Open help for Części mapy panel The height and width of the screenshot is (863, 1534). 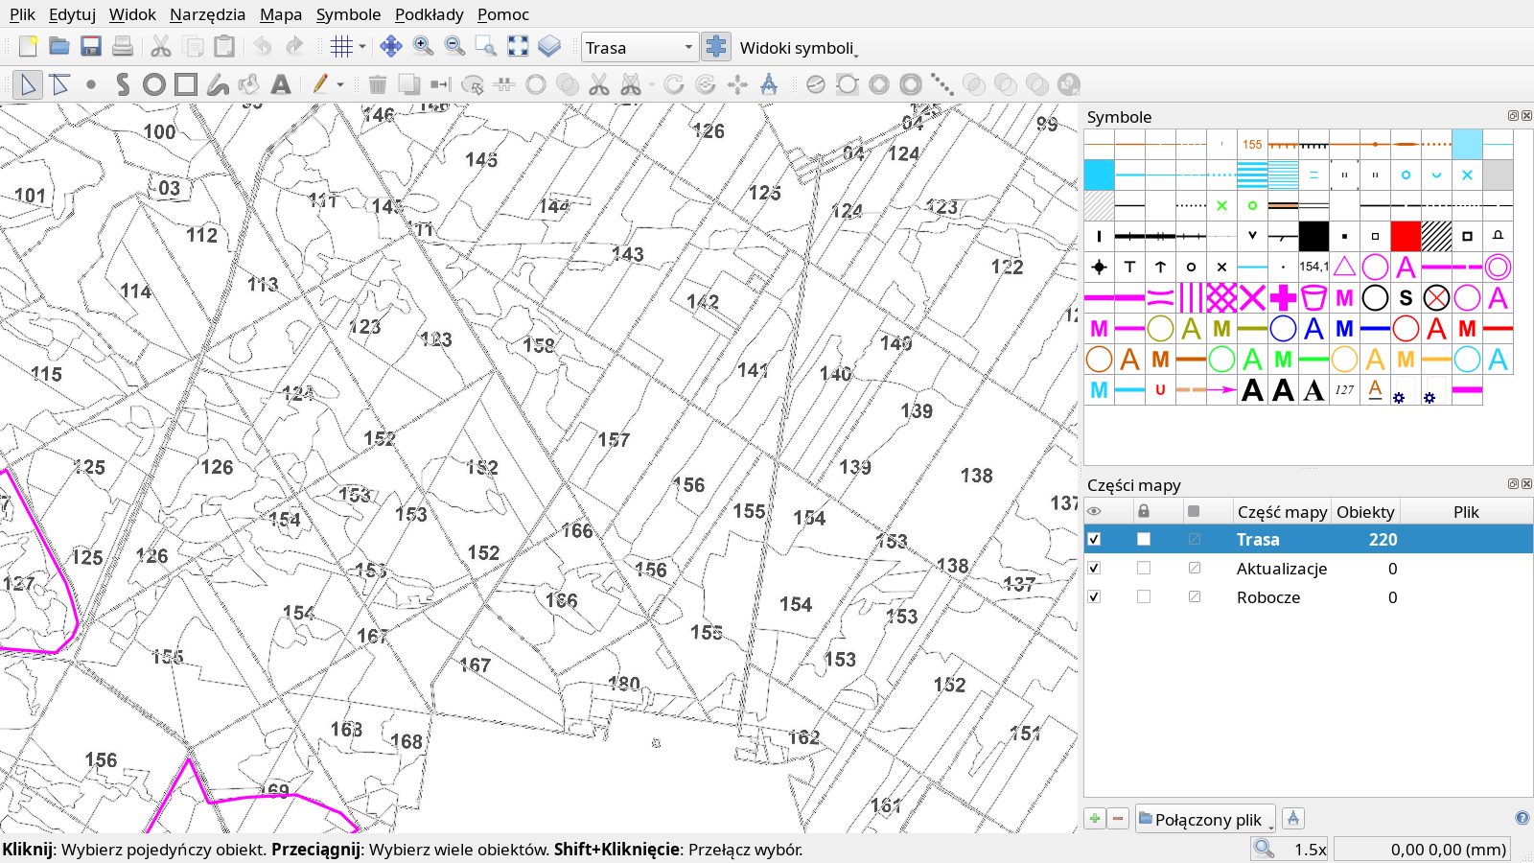[1522, 818]
